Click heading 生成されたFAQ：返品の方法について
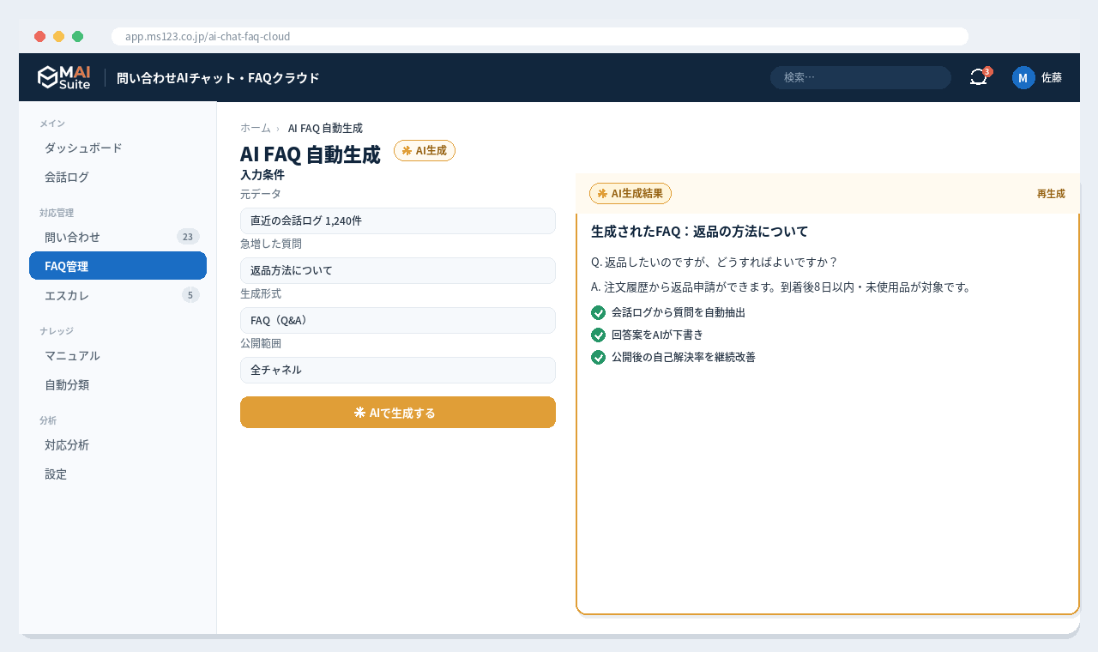1098x652 pixels. click(699, 232)
